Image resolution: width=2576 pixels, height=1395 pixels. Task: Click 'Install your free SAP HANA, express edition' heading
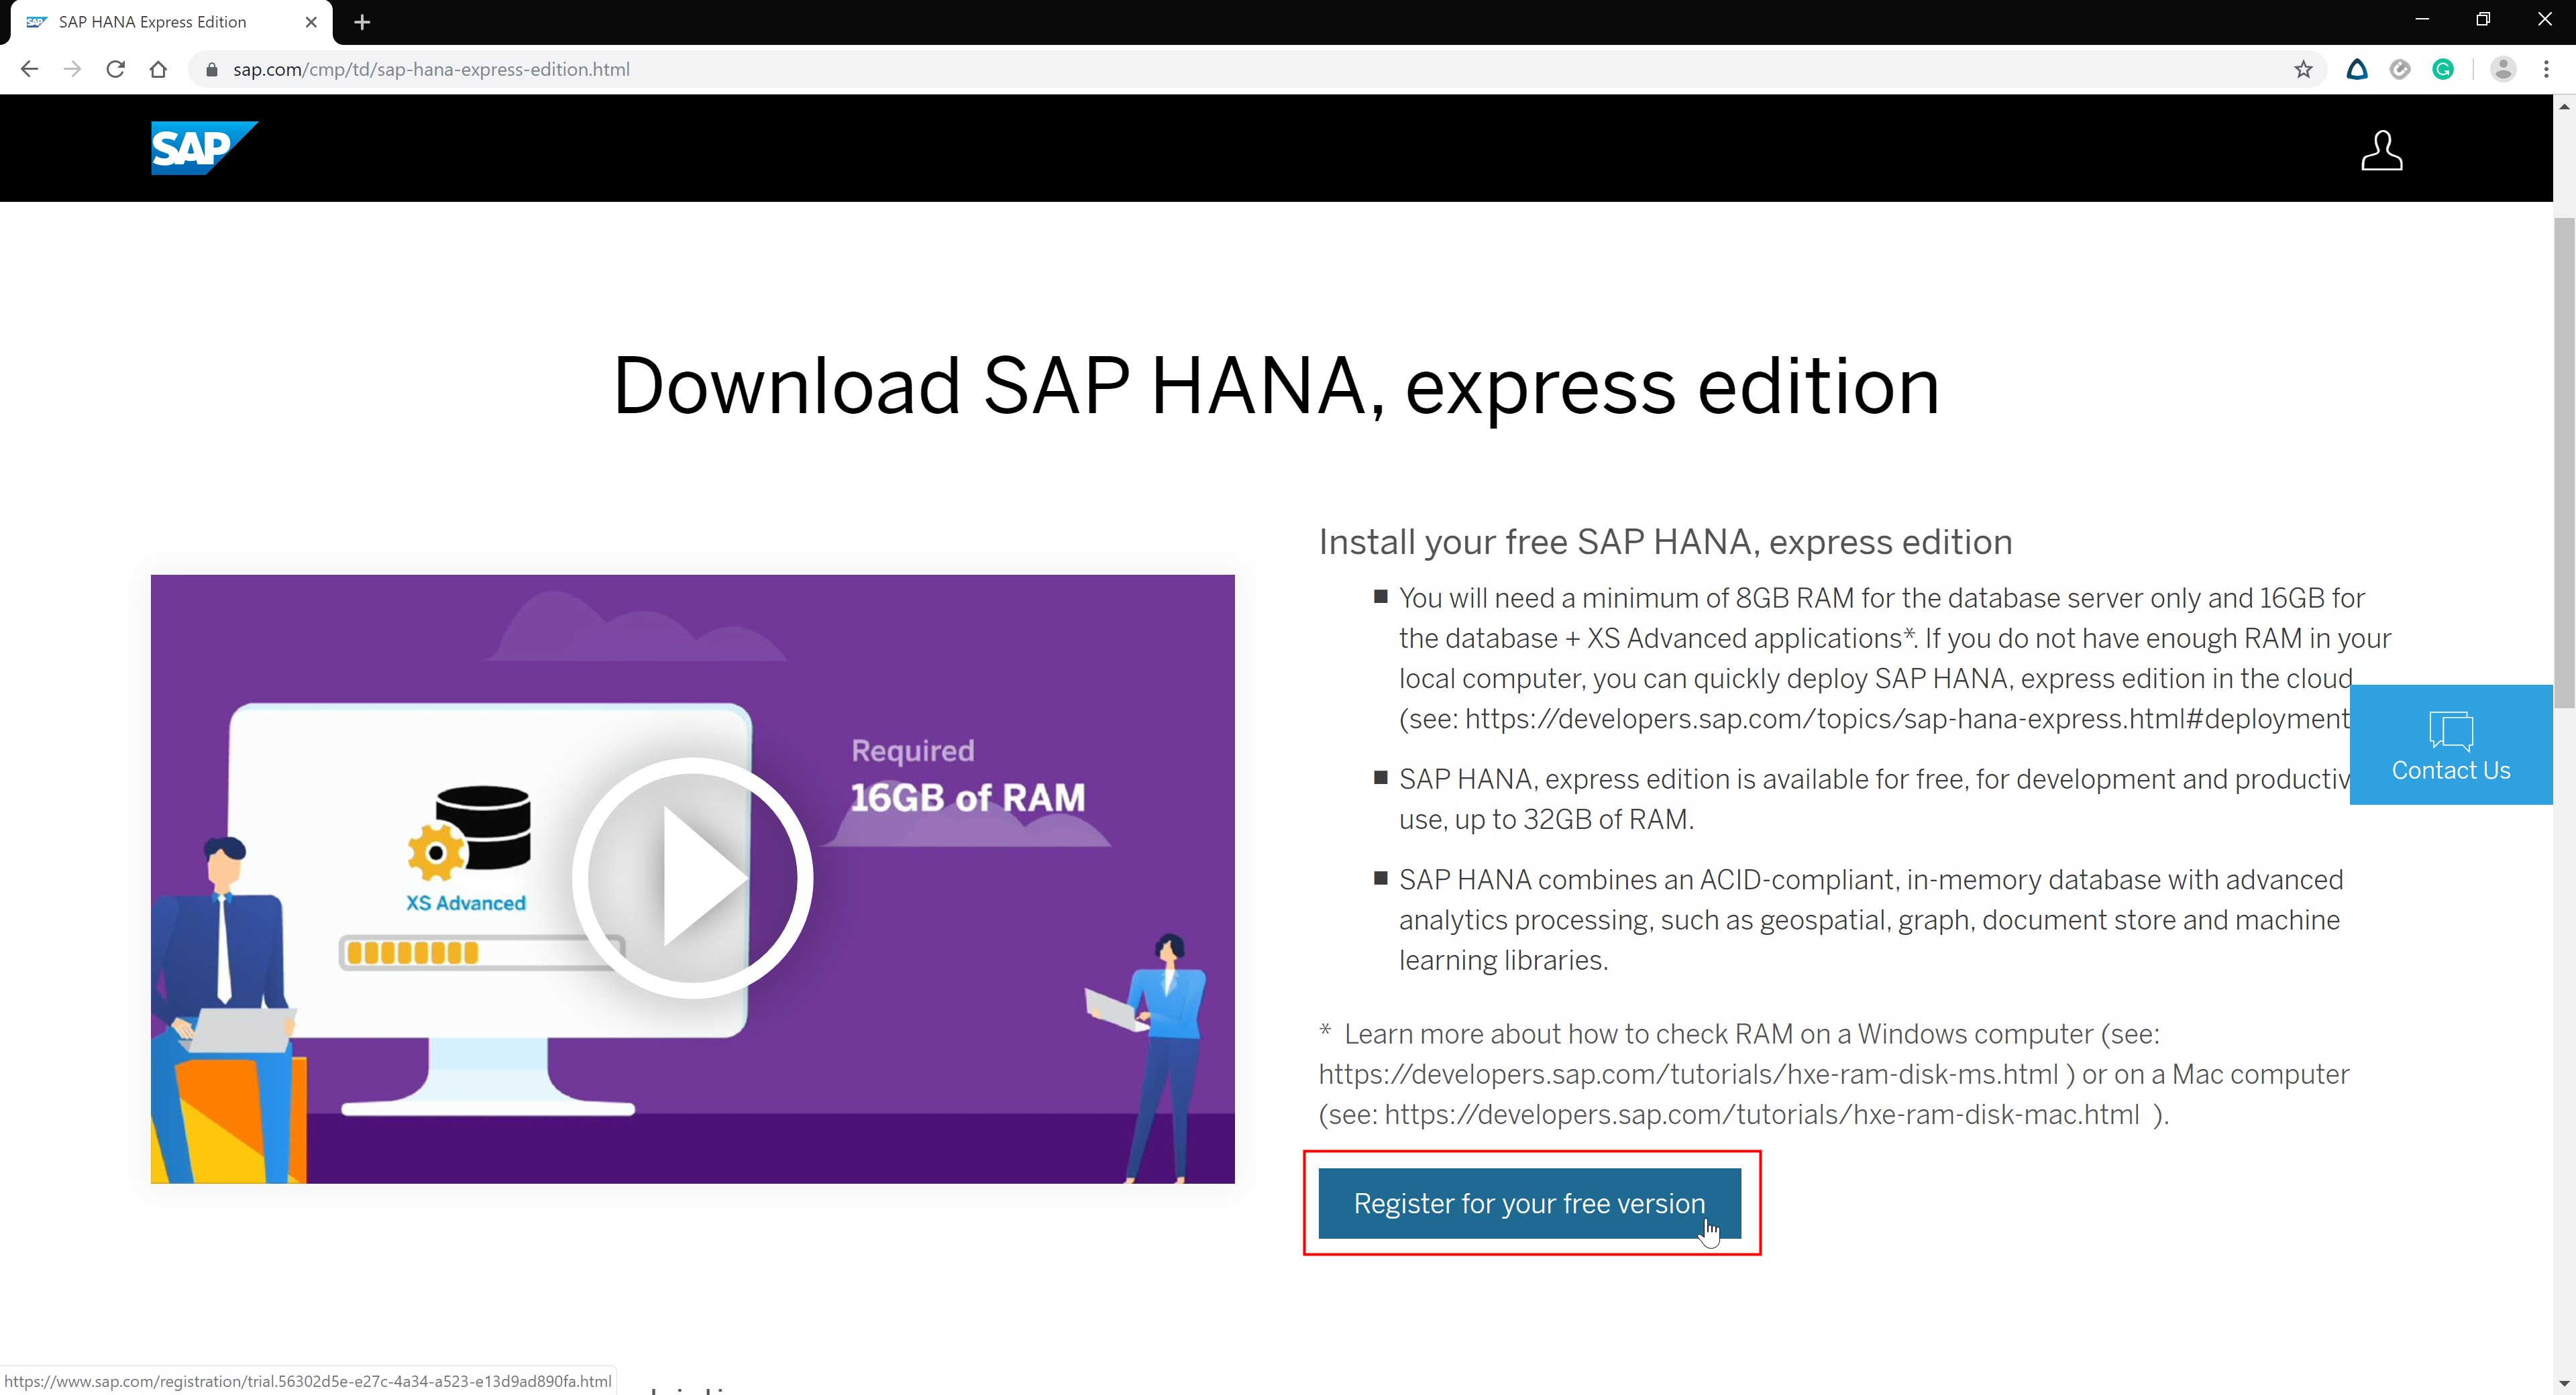click(1665, 542)
